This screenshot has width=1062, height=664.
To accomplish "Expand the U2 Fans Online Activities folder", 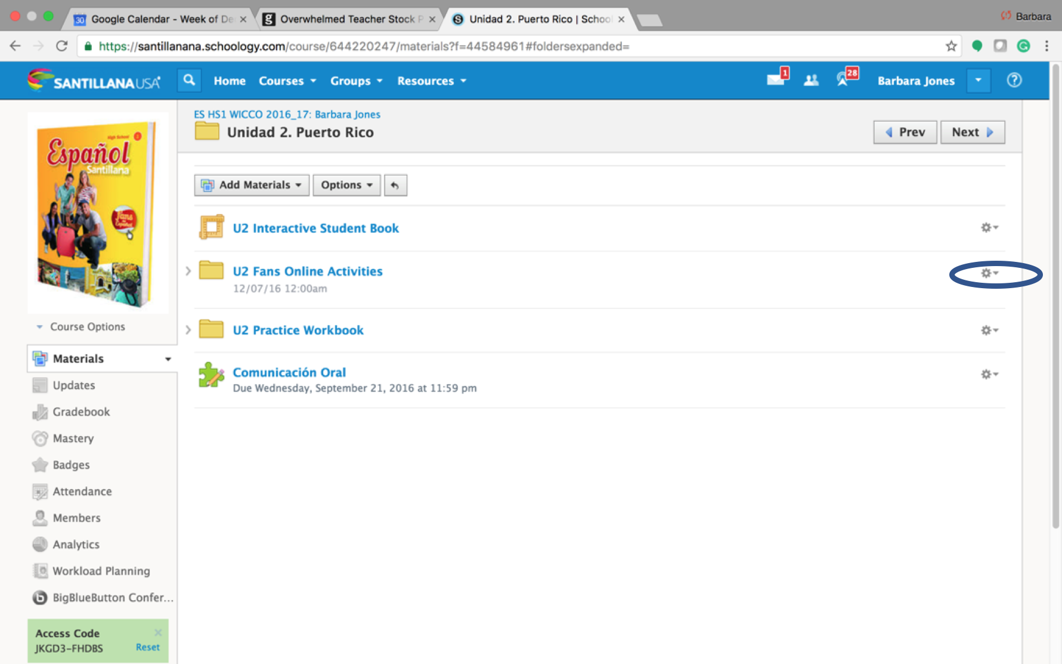I will [188, 271].
